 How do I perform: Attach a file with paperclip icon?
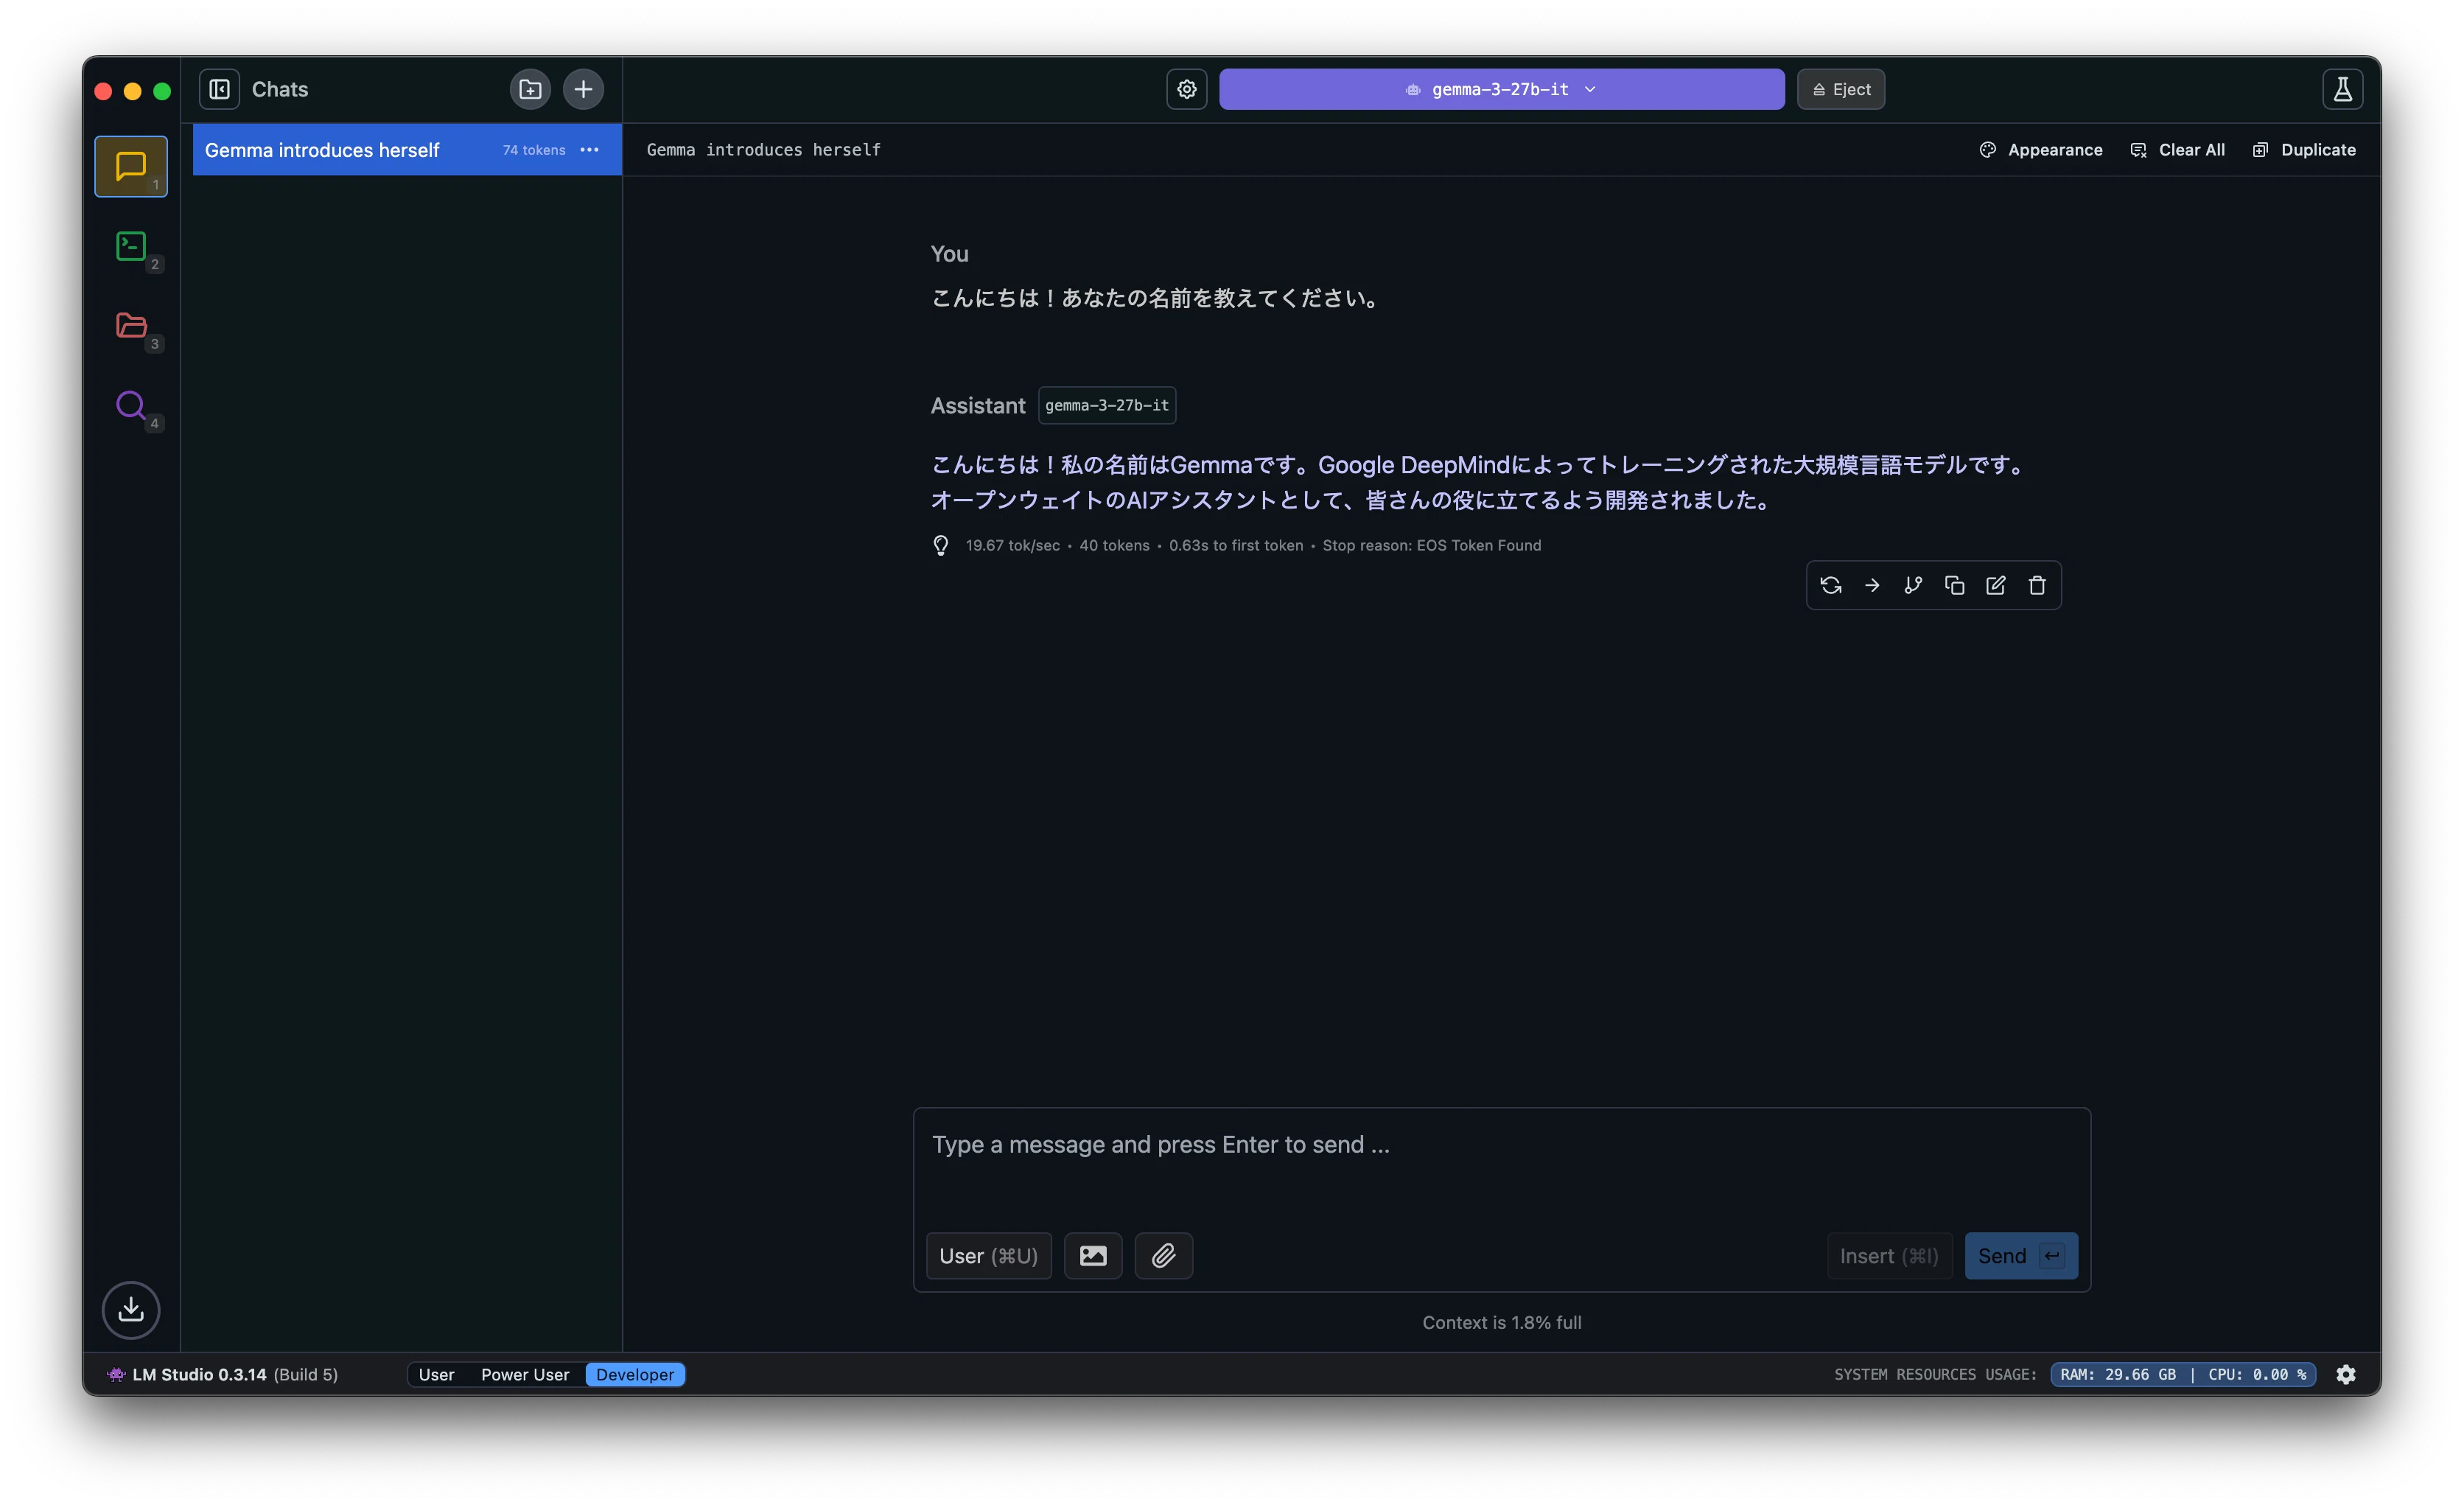1163,1255
